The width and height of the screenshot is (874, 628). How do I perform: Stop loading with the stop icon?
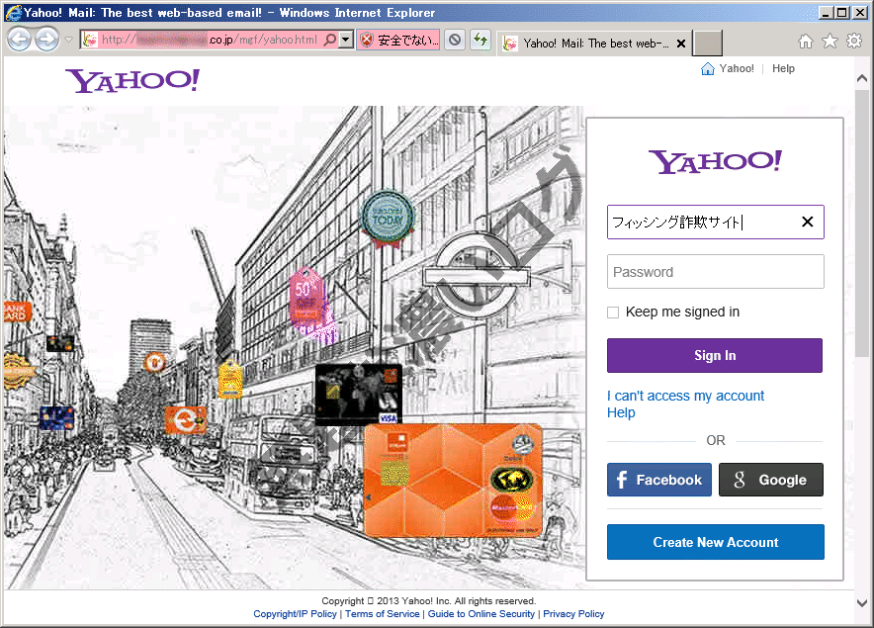pos(455,40)
